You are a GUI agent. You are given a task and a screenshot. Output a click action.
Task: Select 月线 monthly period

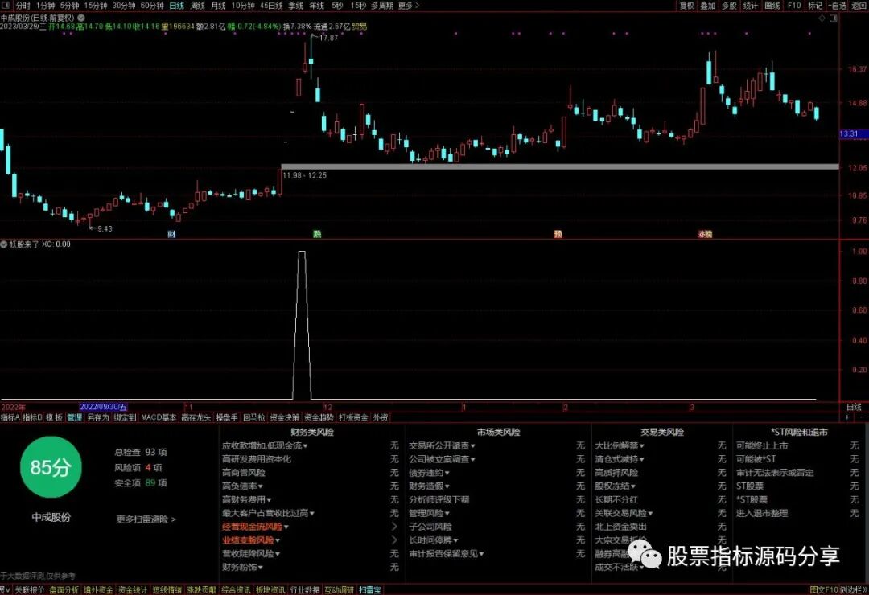218,6
